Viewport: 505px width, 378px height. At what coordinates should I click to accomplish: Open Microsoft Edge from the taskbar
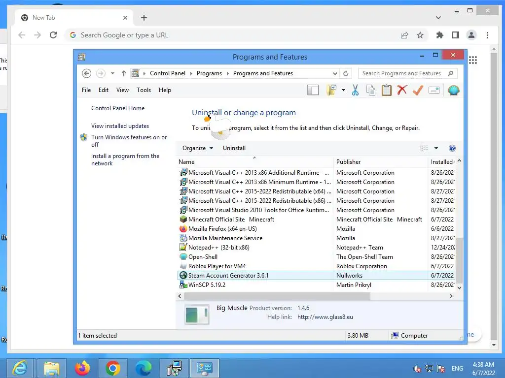[144, 368]
